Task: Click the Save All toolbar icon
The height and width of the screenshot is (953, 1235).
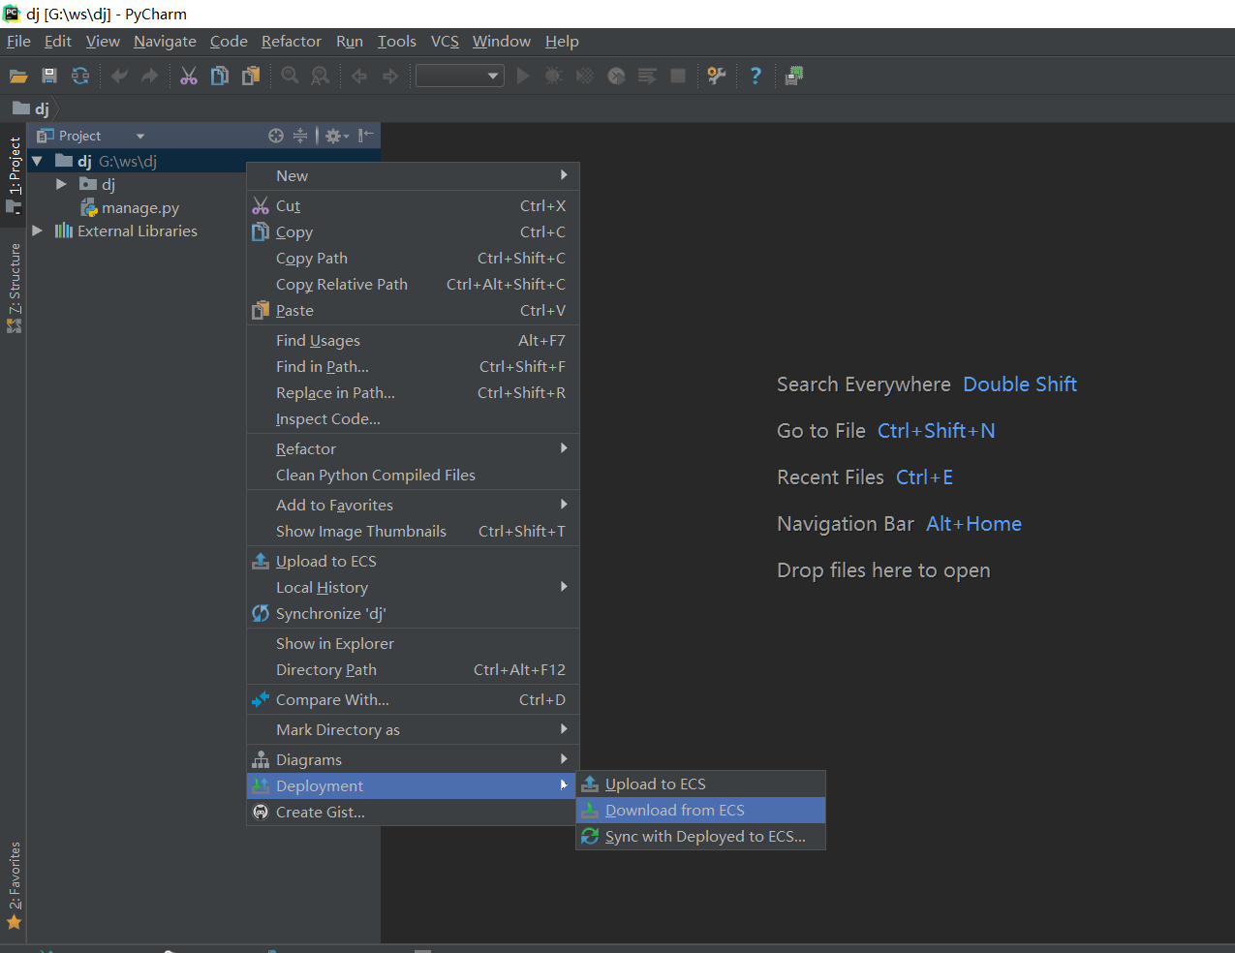Action: point(49,76)
